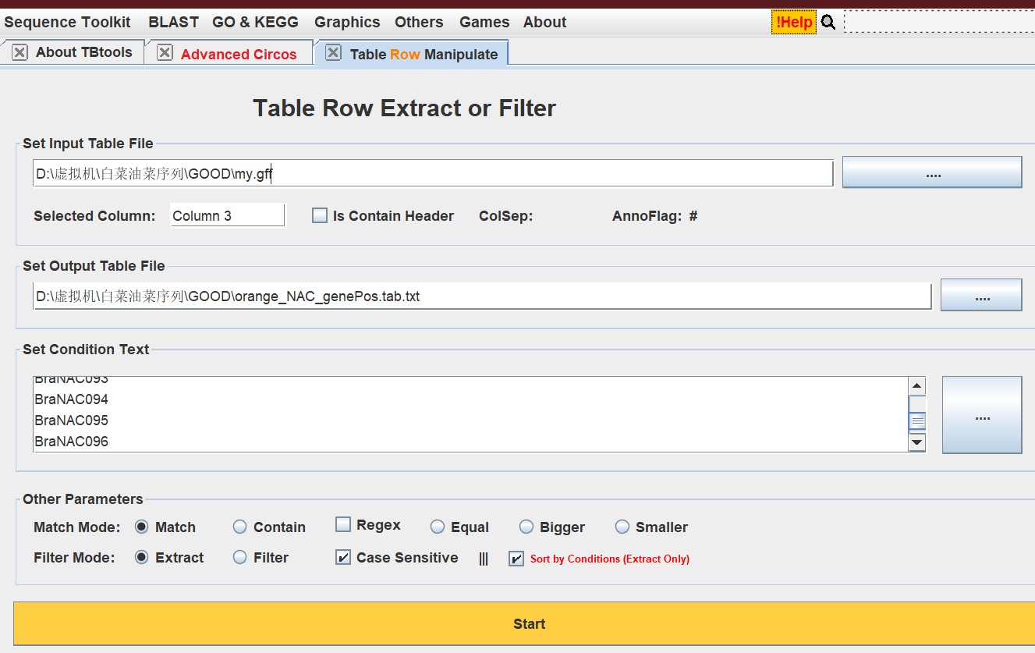
Task: Close the Advanced Circos tab
Action: [165, 52]
